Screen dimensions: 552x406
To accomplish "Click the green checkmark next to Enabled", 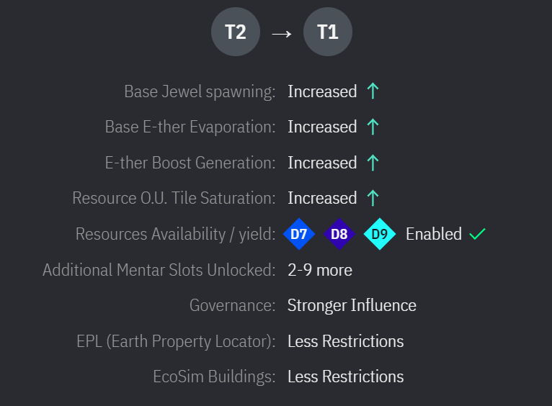I will (477, 234).
